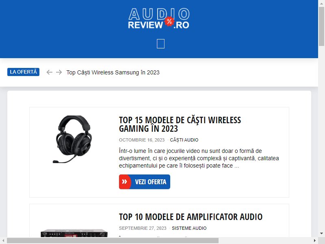Select the Căști Audio category link
325x244 pixels.
click(x=184, y=140)
